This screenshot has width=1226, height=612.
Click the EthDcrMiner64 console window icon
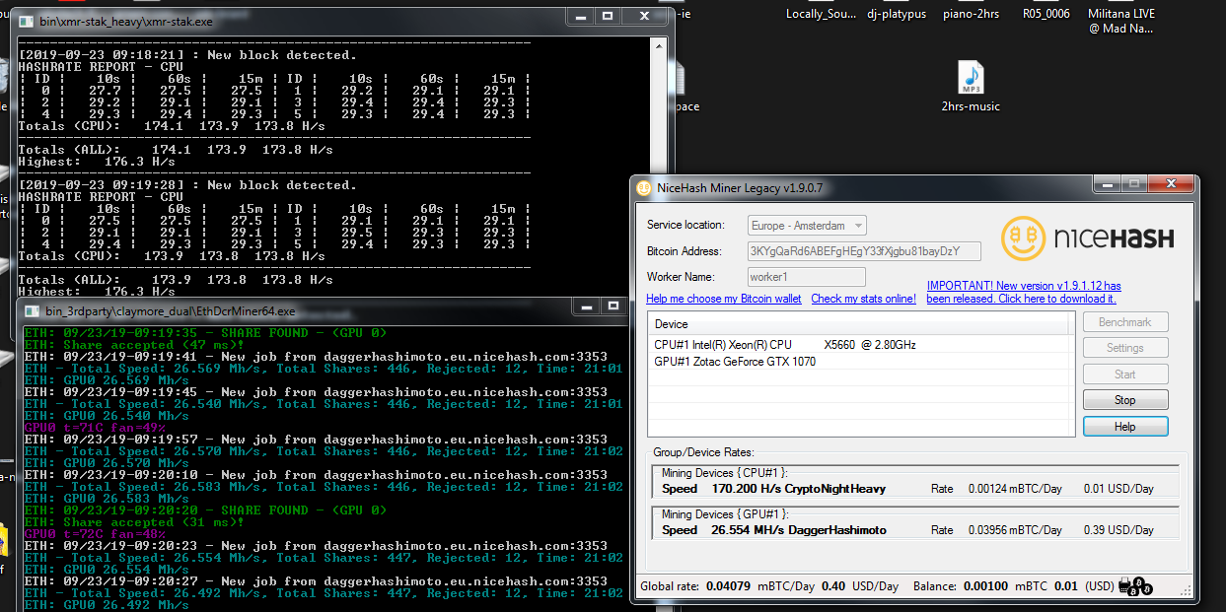[x=33, y=310]
